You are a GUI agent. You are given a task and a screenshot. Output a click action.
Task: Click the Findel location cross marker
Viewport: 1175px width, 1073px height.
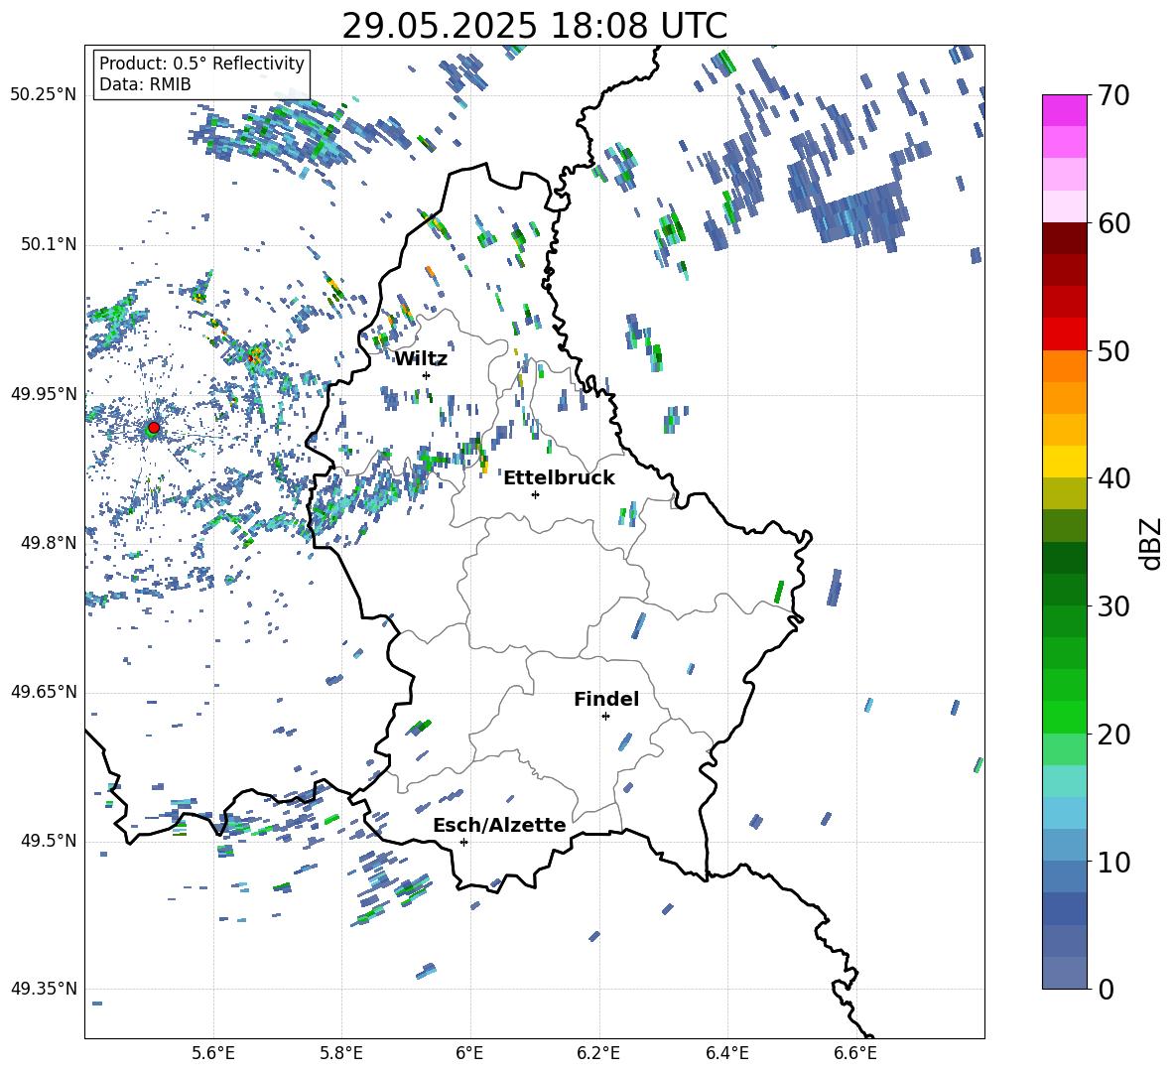[605, 717]
